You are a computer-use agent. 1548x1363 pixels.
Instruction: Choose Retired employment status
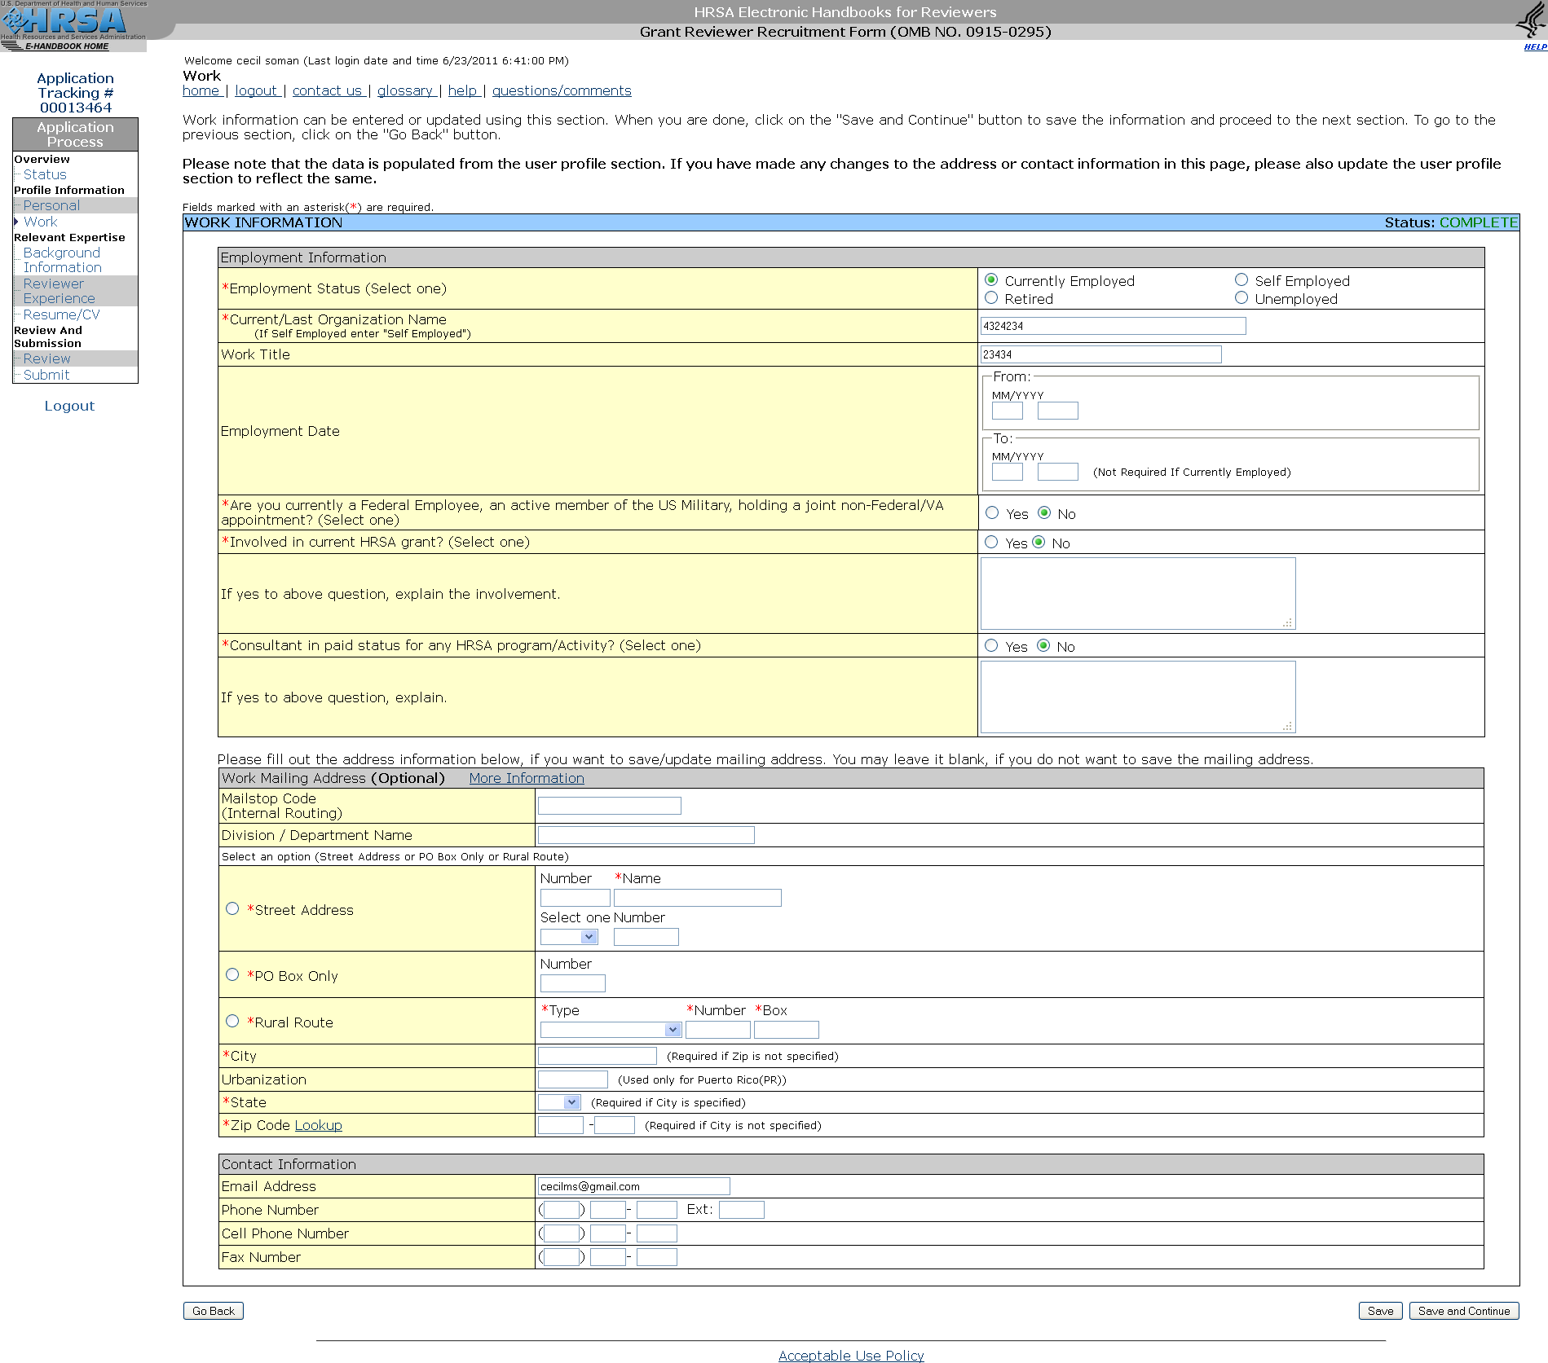pos(991,298)
